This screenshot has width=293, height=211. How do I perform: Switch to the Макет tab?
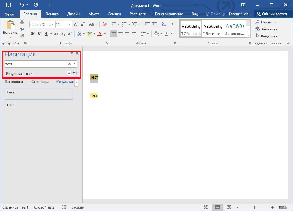point(94,14)
